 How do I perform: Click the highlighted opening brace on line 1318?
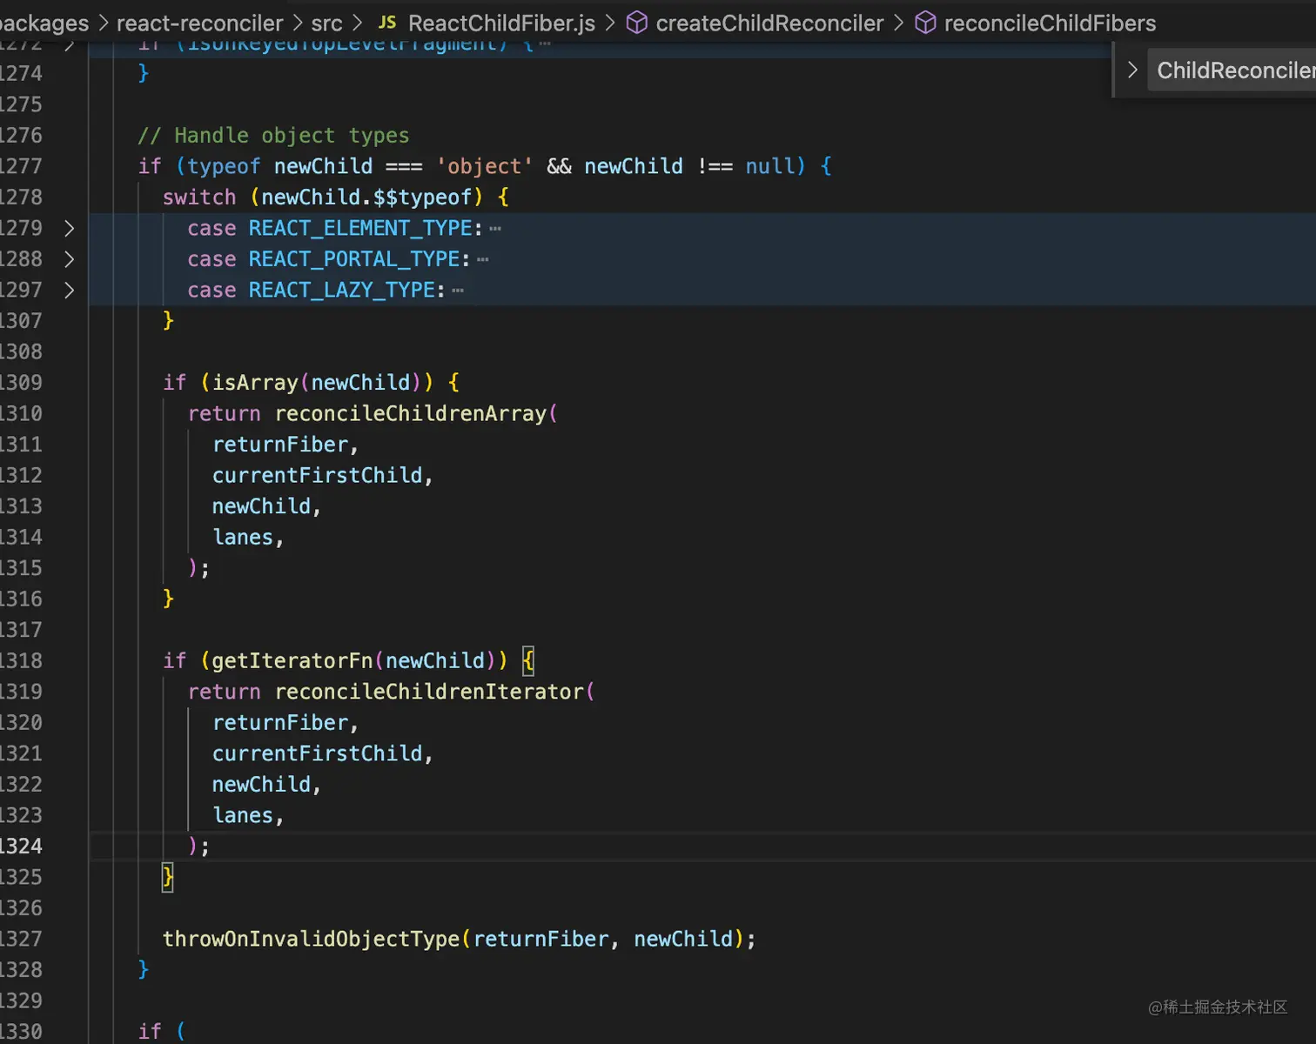tap(528, 661)
